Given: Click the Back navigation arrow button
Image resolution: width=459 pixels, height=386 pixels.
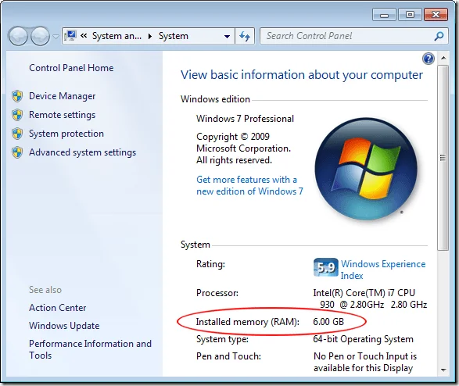Looking at the screenshot, I should tap(18, 36).
